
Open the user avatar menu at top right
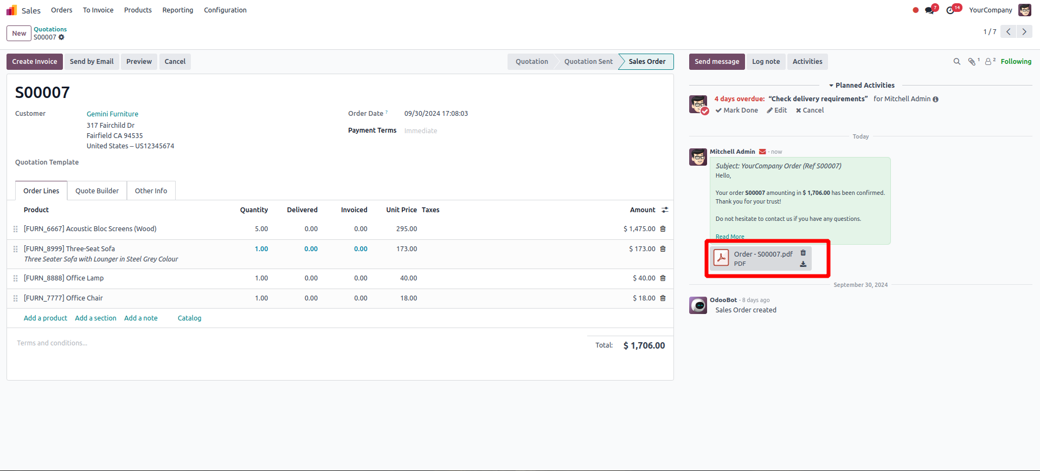click(x=1025, y=10)
